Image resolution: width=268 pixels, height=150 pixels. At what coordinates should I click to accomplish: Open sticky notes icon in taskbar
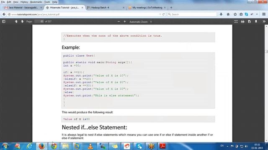(x=115, y=146)
